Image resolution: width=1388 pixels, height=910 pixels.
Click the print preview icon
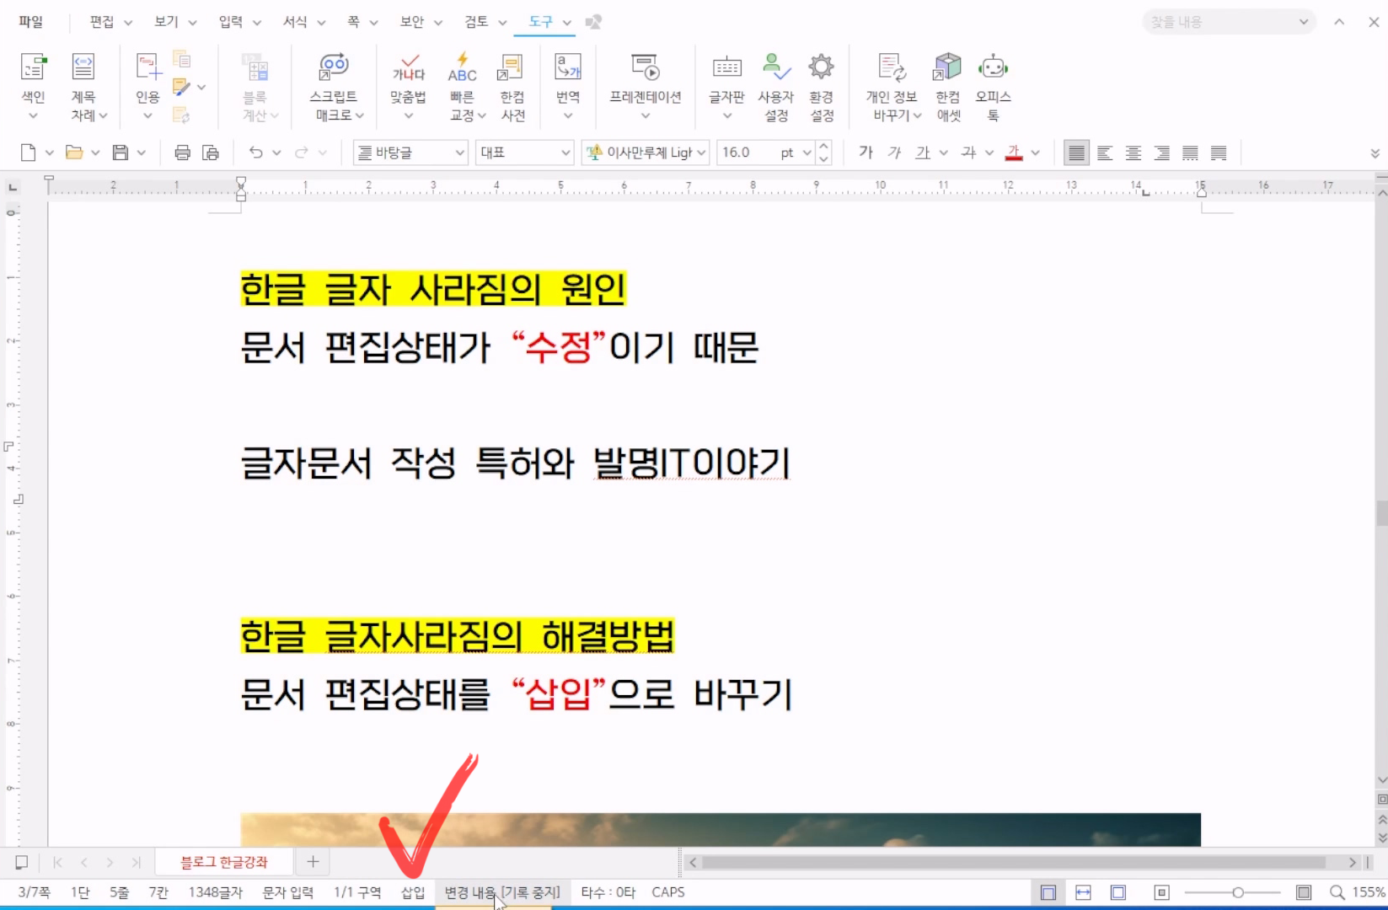click(211, 153)
